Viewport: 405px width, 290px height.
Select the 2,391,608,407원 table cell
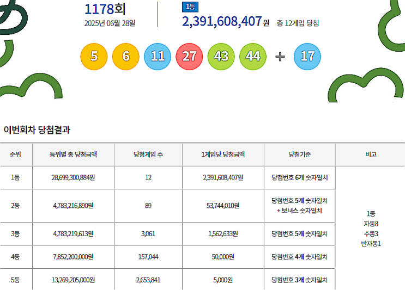tap(223, 177)
